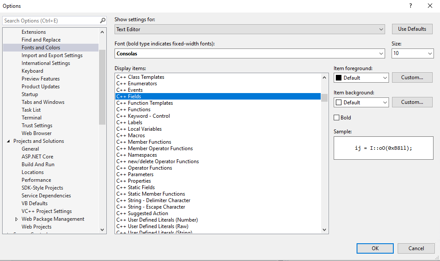
Task: Open the Consolas font dropdown
Action: point(249,53)
